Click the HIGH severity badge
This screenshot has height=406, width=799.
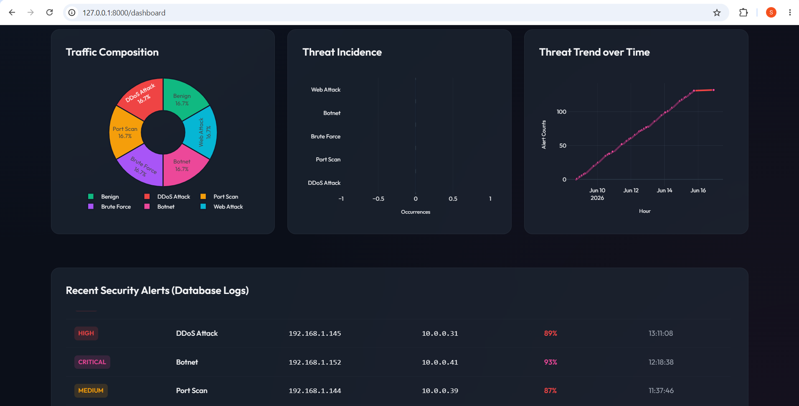86,333
